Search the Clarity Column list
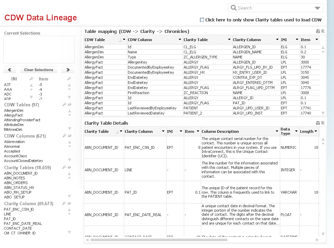 coord(64,203)
